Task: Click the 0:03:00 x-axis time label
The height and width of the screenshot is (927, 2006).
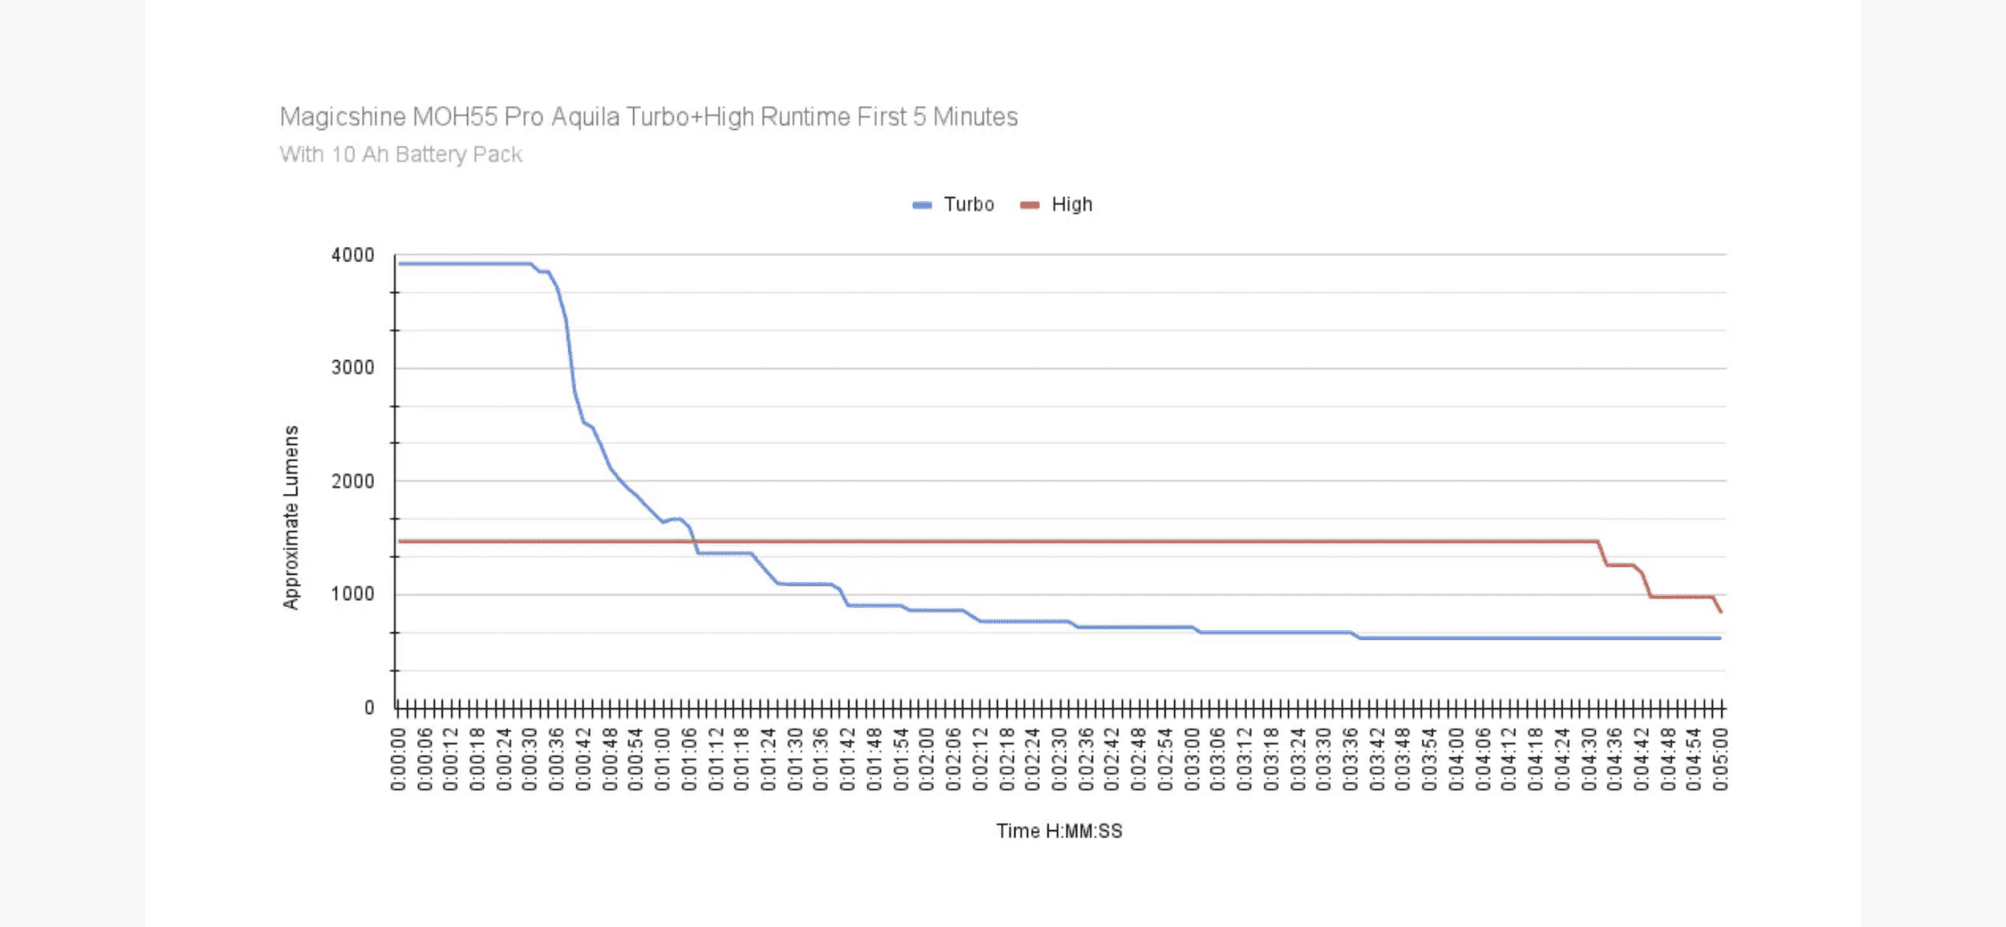Action: click(x=1192, y=759)
